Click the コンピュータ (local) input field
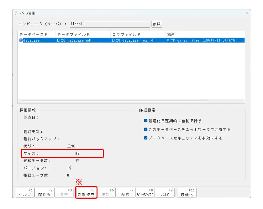The image size is (263, 209). pos(110,24)
